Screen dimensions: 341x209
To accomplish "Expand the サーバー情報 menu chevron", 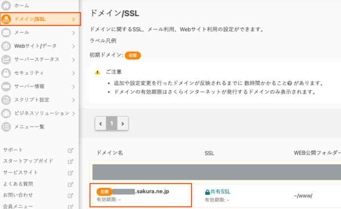I will (74, 86).
